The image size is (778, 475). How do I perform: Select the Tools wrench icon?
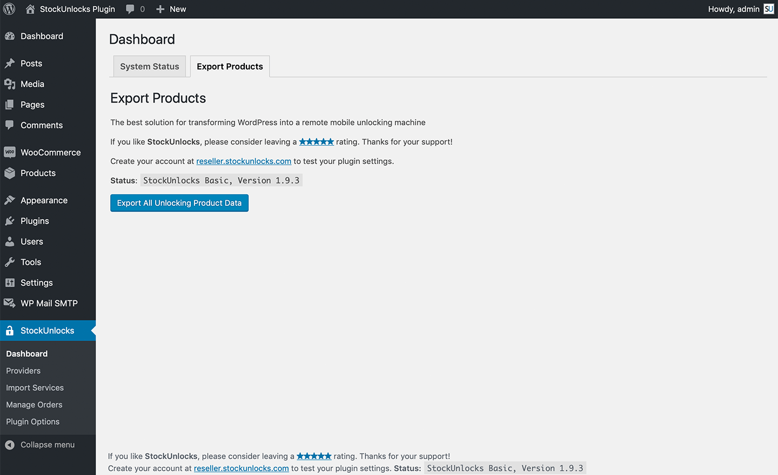click(10, 262)
